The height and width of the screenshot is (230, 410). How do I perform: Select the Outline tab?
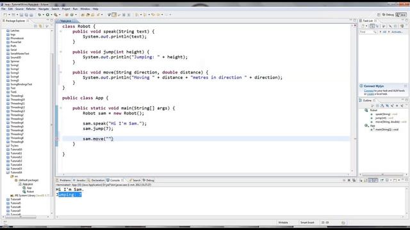pos(367,101)
